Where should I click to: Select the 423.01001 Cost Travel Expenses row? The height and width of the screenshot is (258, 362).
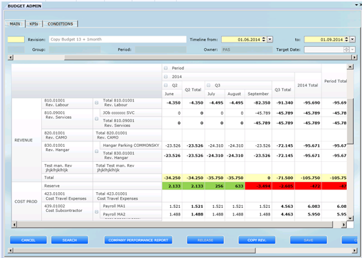pos(67,196)
